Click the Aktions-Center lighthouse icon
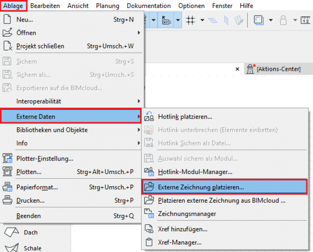The image size is (313, 252). 250,69
